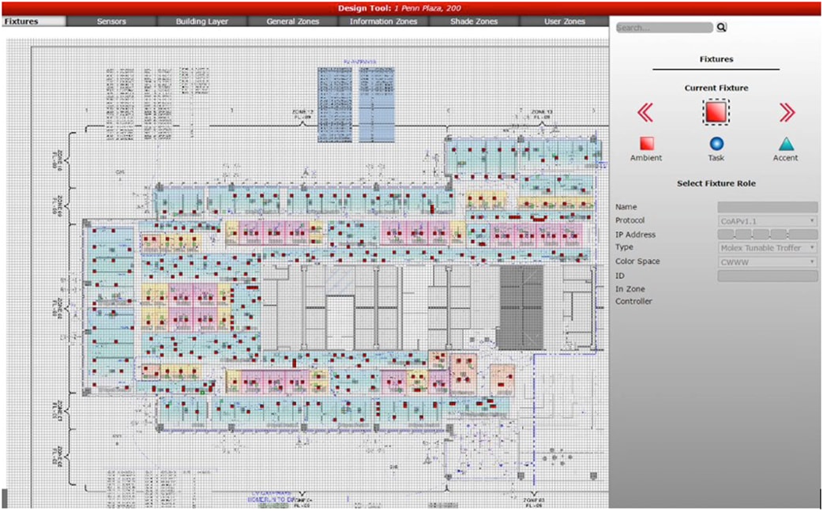823x512 pixels.
Task: Click the In Zone label
Action: coord(629,289)
